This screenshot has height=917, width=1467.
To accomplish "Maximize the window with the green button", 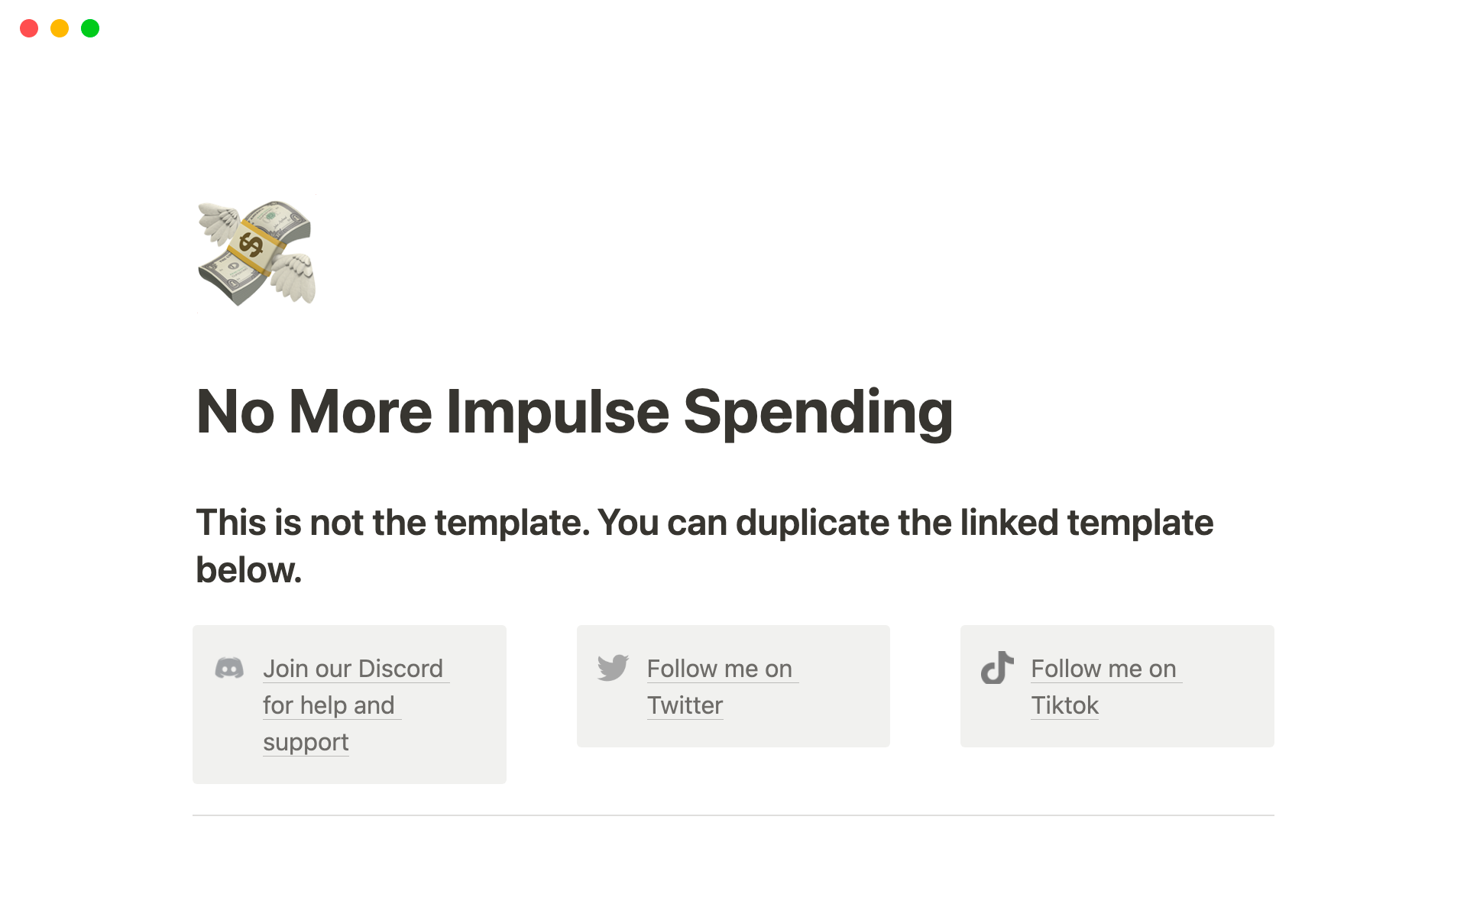I will pos(90,29).
